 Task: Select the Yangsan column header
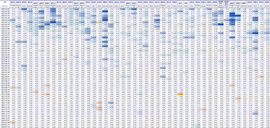click(249, 4)
